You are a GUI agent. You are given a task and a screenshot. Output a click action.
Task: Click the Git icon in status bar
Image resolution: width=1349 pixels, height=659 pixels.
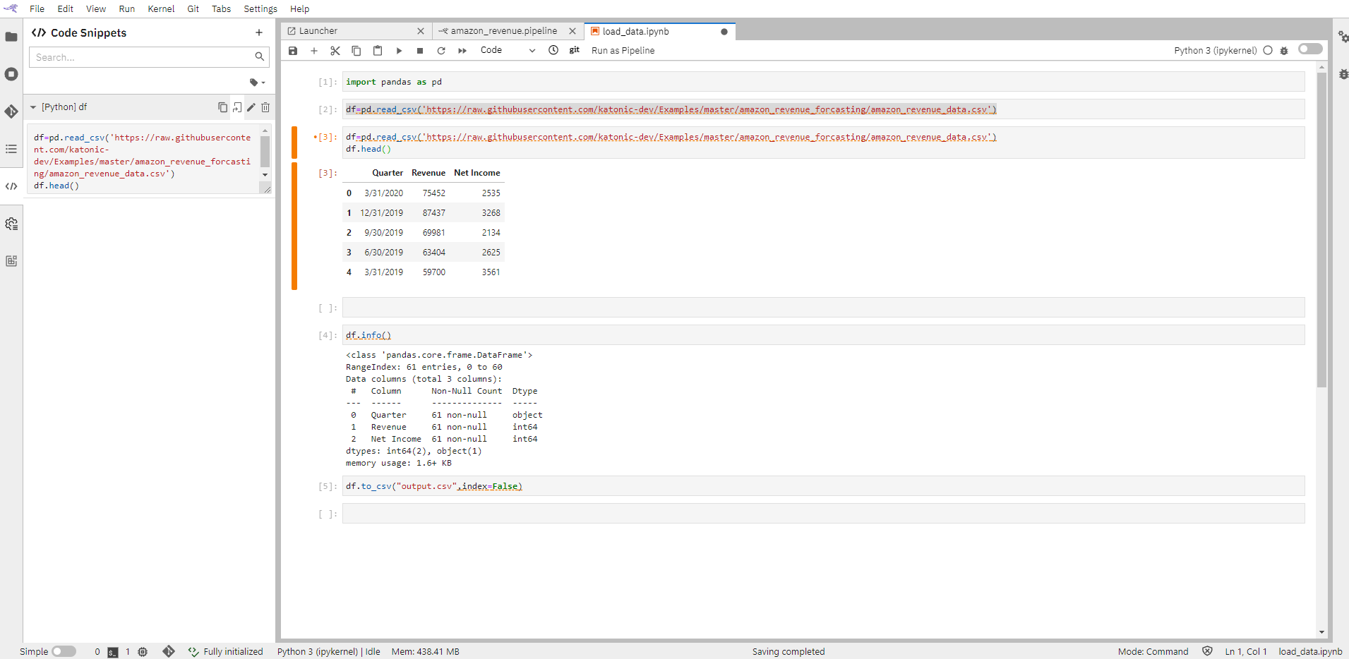(169, 651)
